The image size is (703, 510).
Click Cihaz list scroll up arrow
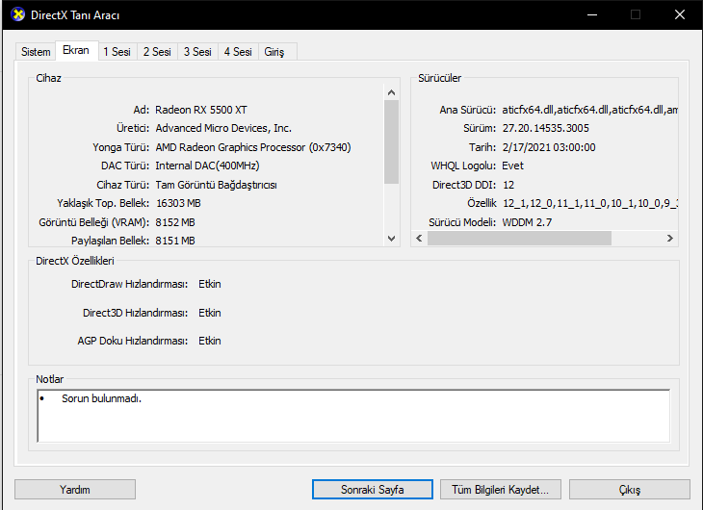391,92
